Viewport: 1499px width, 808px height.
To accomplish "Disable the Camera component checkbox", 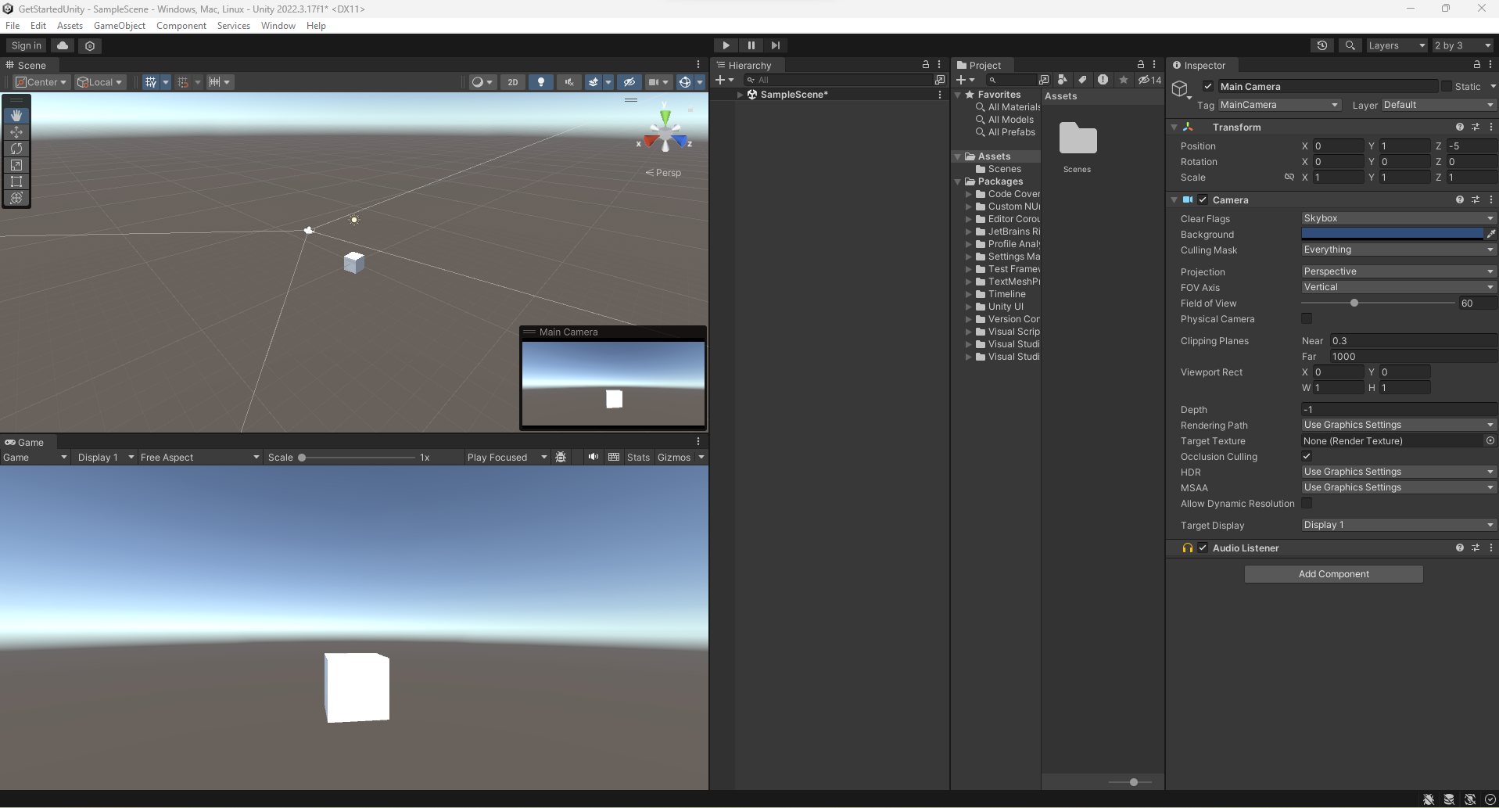I will coord(1203,199).
